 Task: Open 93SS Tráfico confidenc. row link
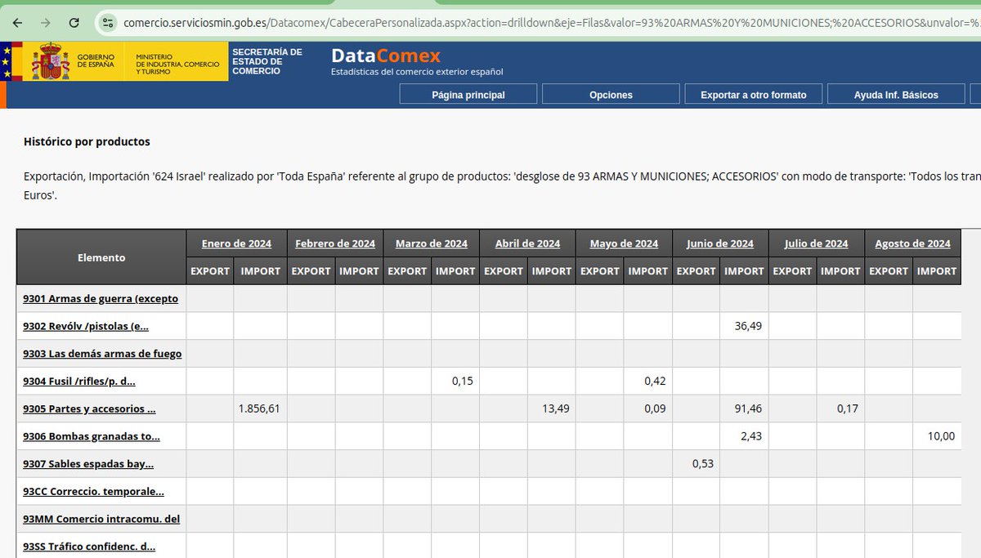coord(89,547)
